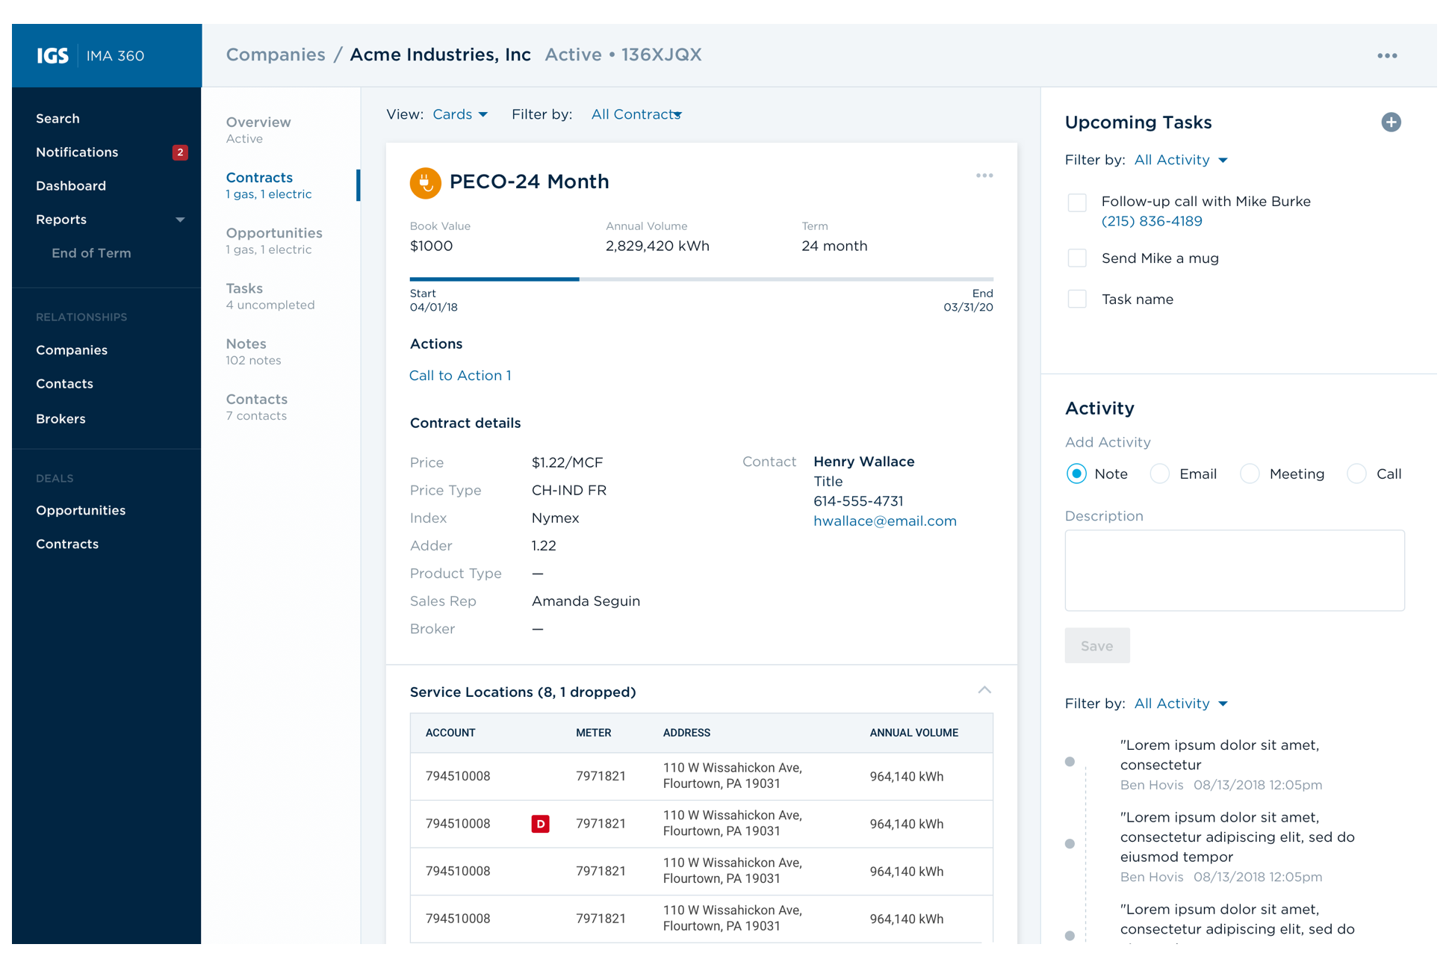
Task: Click the dropped row account 794510008
Action: 458,824
